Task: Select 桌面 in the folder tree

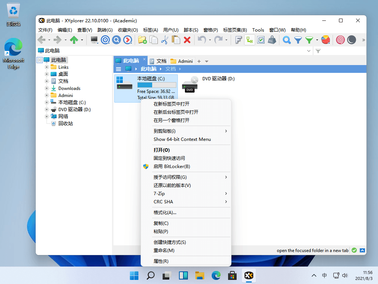Action: click(x=63, y=74)
